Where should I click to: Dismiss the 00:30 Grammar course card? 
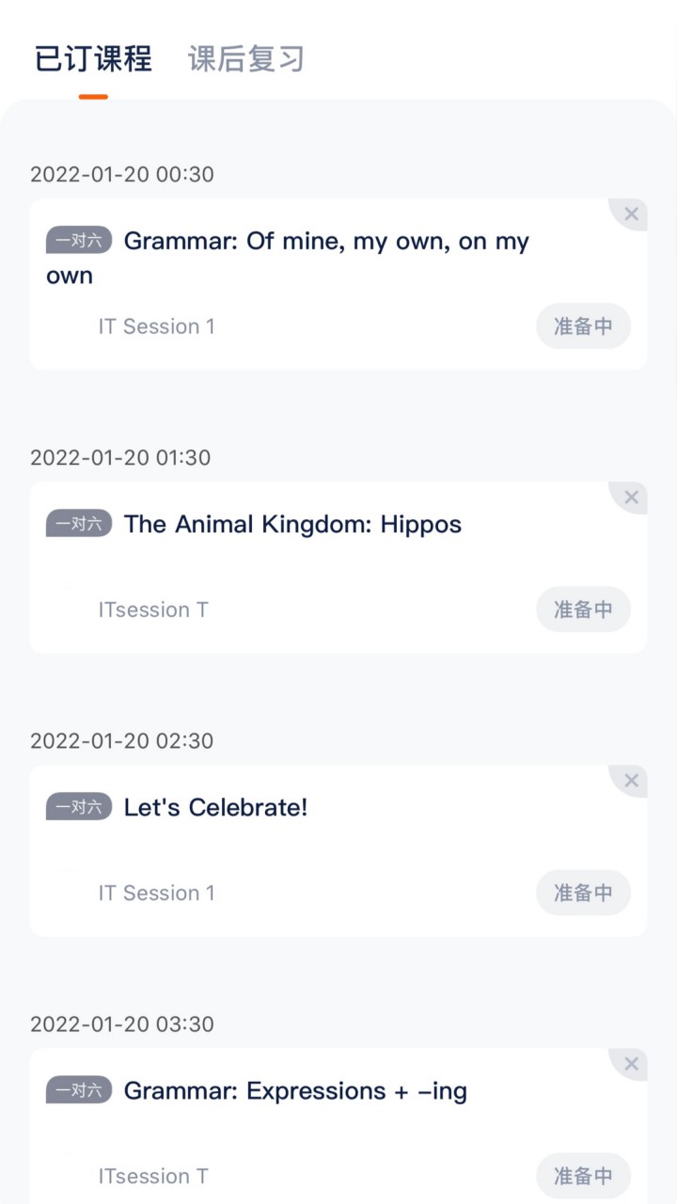631,214
